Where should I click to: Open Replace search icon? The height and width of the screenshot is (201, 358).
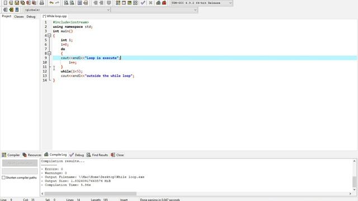[x=72, y=3]
